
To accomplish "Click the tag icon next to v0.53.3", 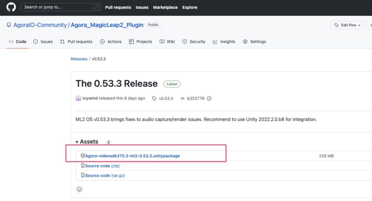I will coord(154,99).
